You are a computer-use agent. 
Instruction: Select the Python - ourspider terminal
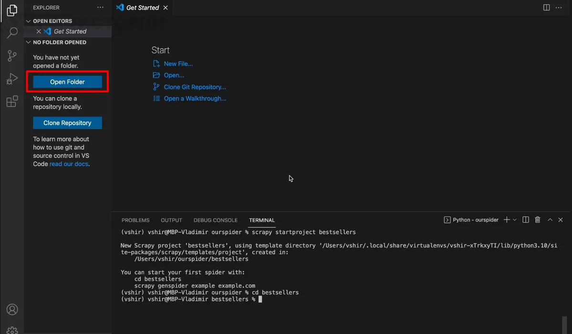[471, 220]
